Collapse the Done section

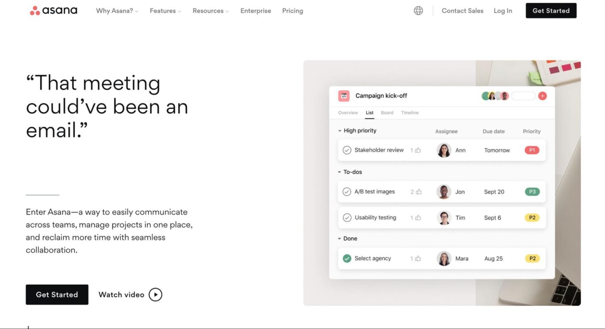(x=340, y=238)
